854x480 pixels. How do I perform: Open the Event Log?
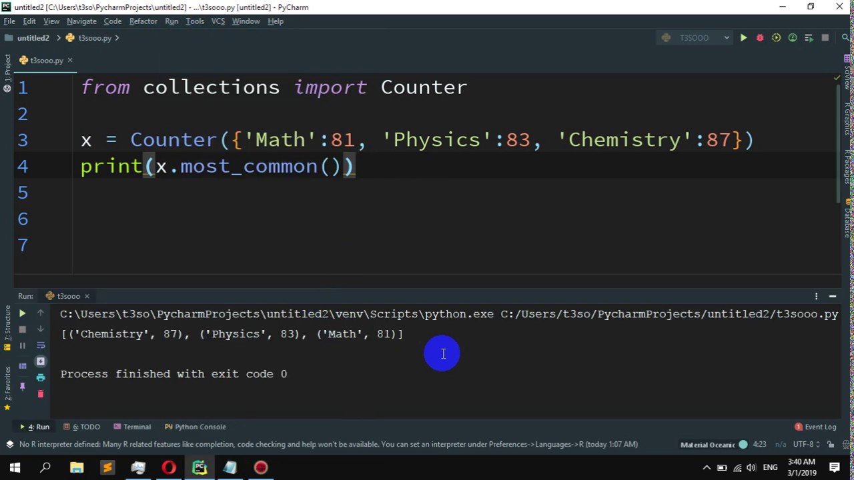coord(815,427)
